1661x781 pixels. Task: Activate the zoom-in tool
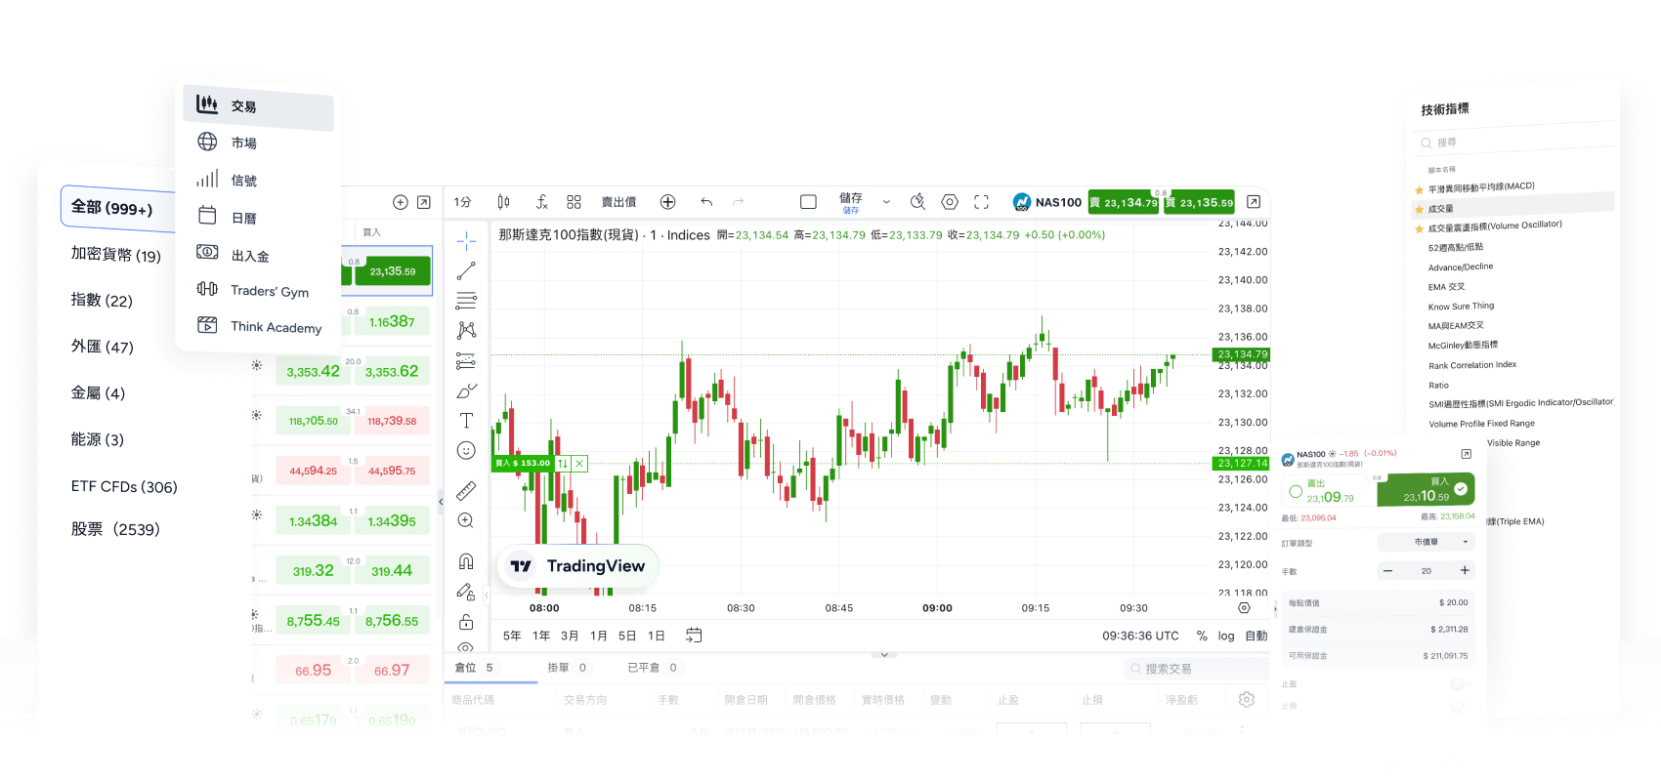pos(466,520)
